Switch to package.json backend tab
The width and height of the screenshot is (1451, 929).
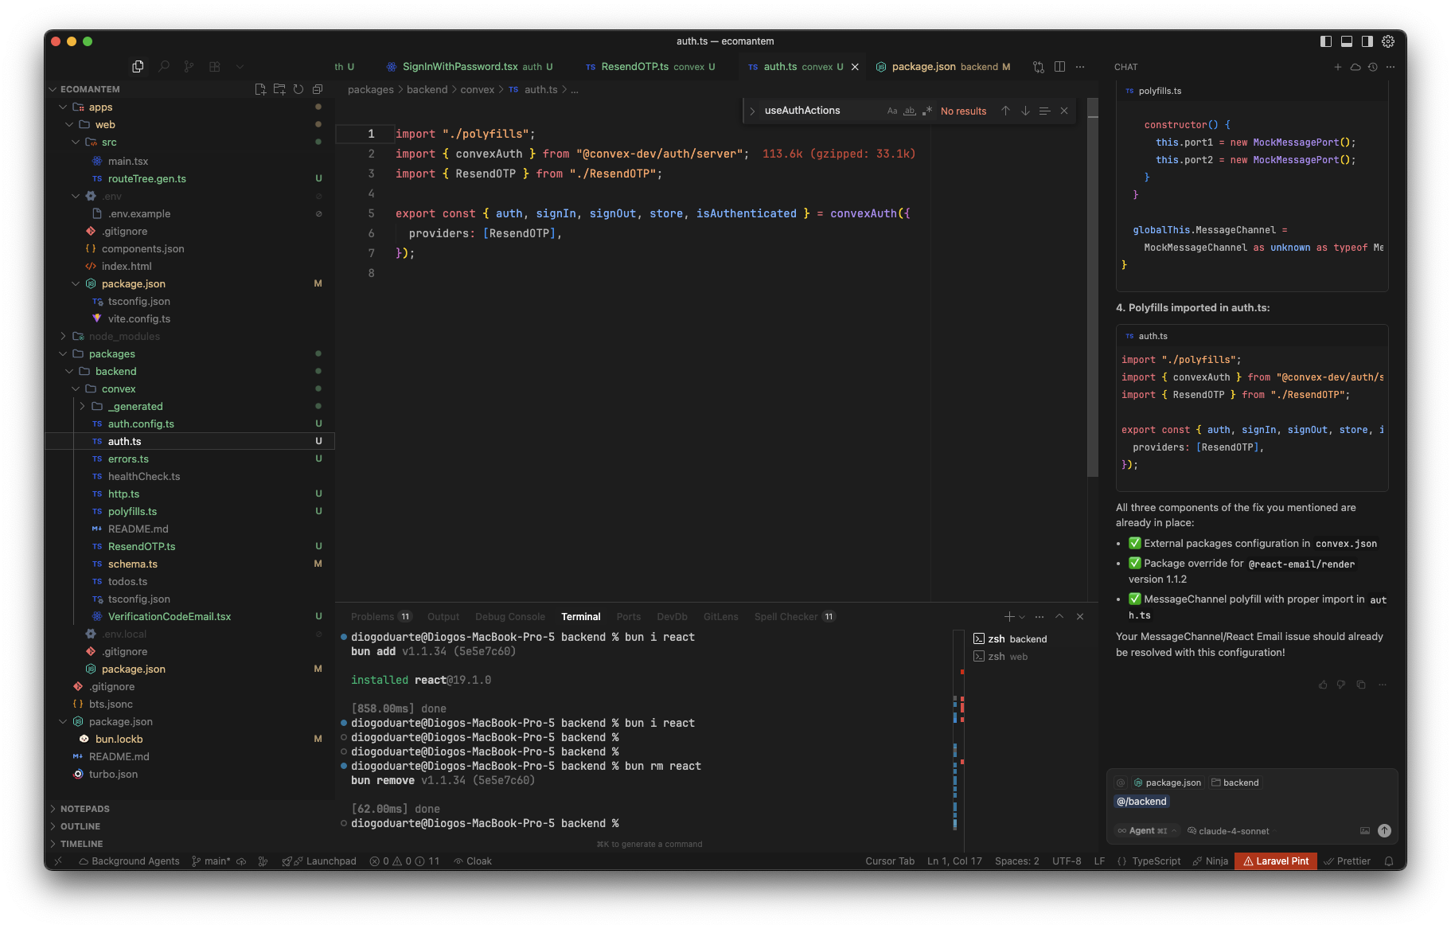943,67
